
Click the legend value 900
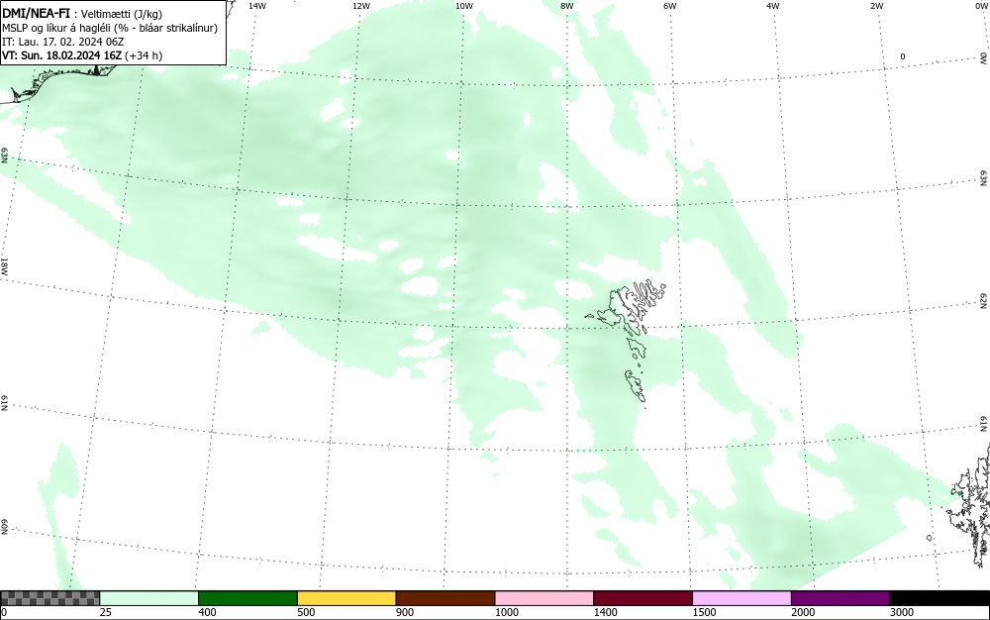pos(405,612)
